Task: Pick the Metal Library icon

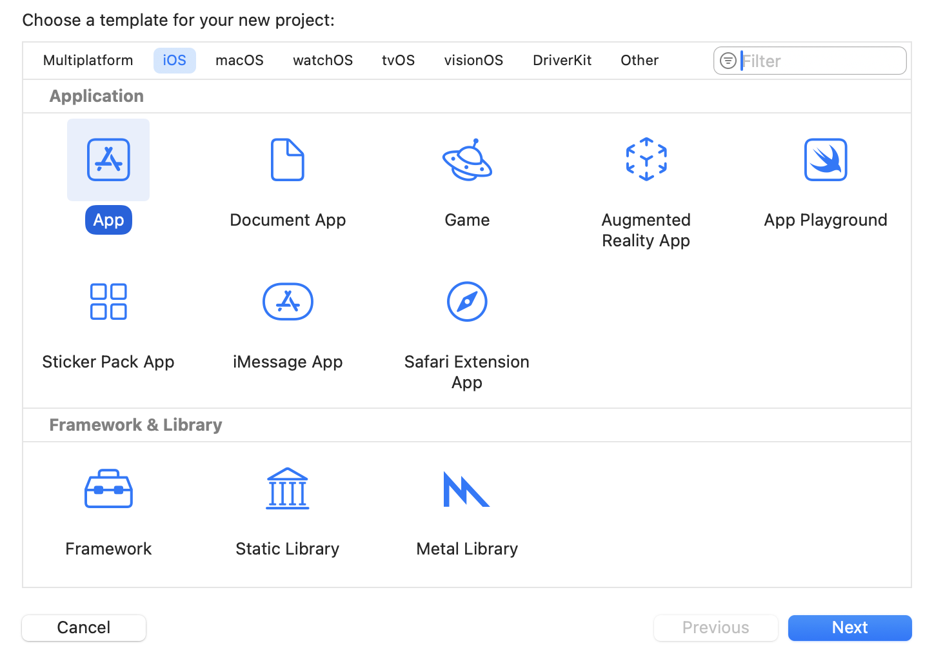Action: click(467, 489)
